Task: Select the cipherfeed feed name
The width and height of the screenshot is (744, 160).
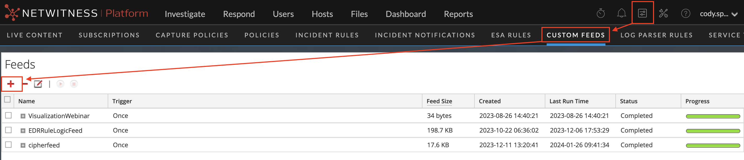Action: (x=44, y=145)
